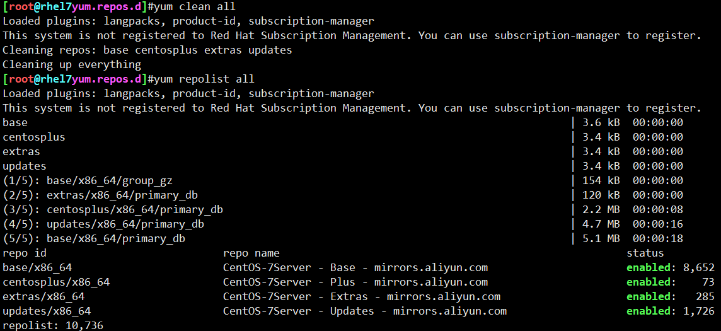The image size is (721, 331).
Task: Click the extras/x86_64 repo id entry
Action: coord(43,297)
